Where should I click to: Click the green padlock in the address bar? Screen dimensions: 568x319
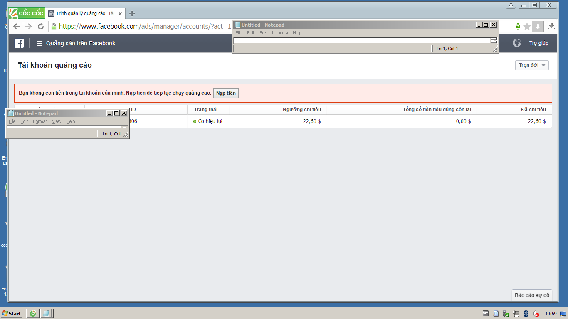pyautogui.click(x=54, y=26)
